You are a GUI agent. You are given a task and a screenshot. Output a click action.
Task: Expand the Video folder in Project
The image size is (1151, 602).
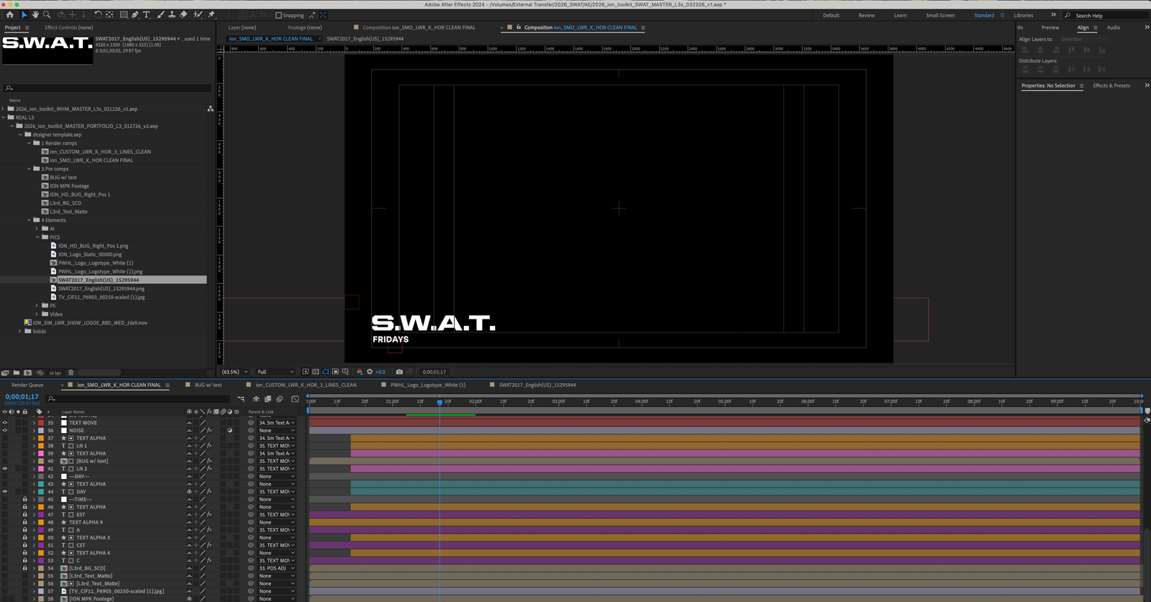(x=37, y=314)
